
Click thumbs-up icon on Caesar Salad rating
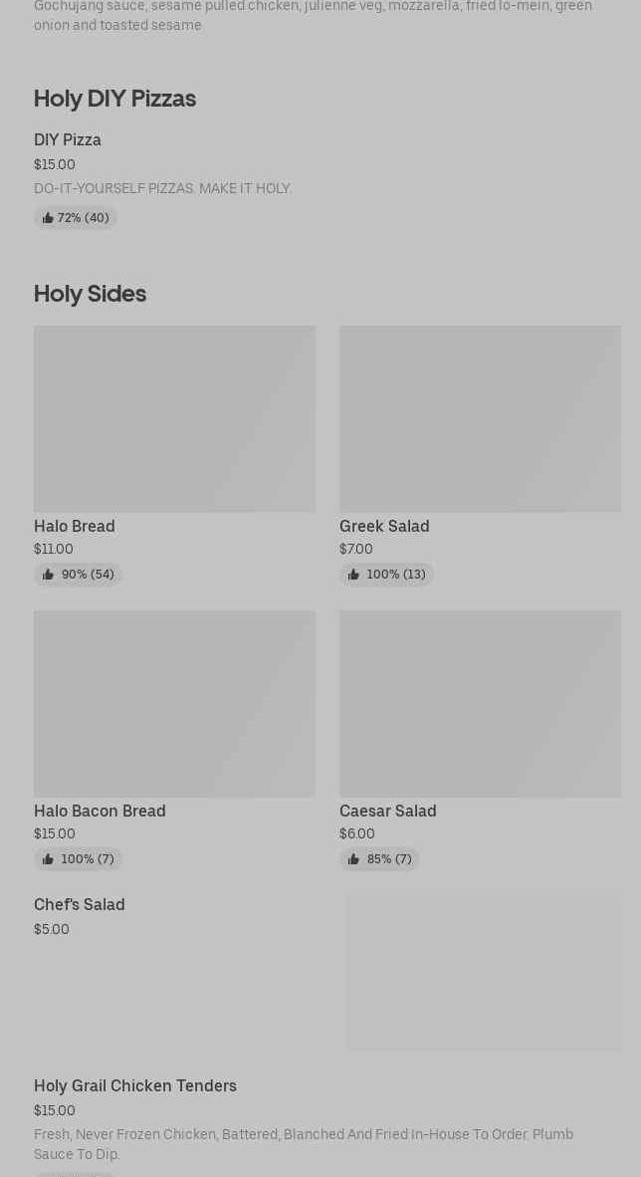(353, 859)
